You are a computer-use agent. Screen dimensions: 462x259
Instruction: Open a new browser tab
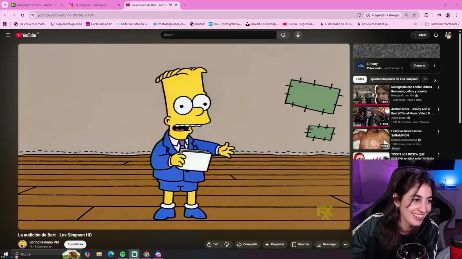(x=184, y=5)
